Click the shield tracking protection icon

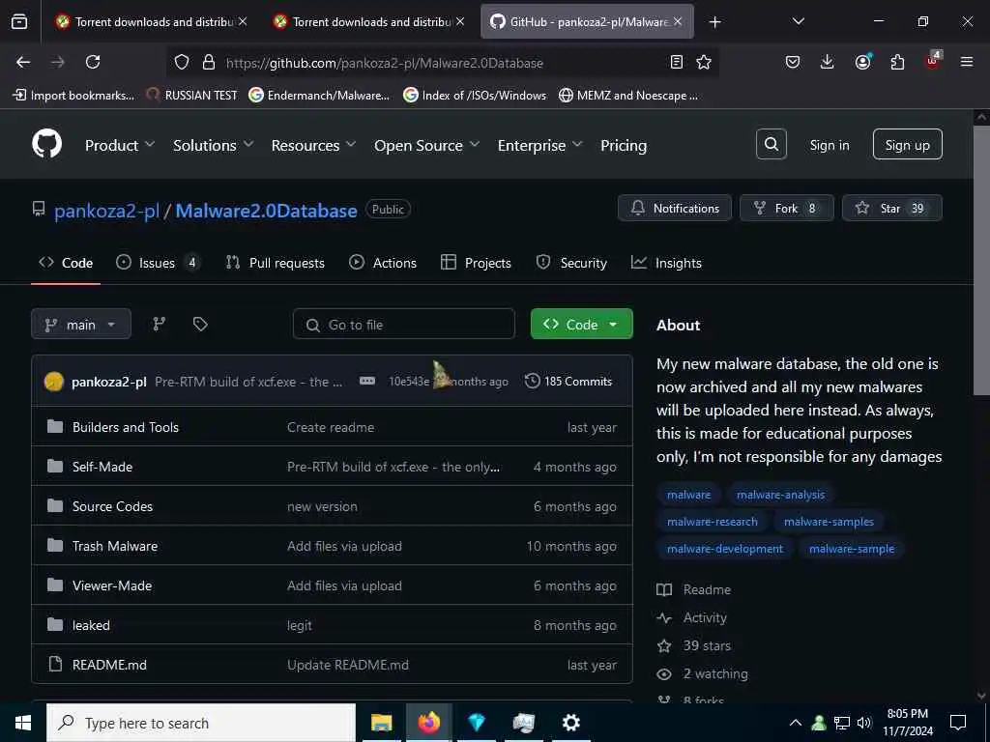(x=182, y=63)
